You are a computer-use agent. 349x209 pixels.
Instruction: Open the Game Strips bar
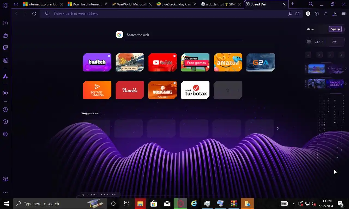[x=100, y=195]
